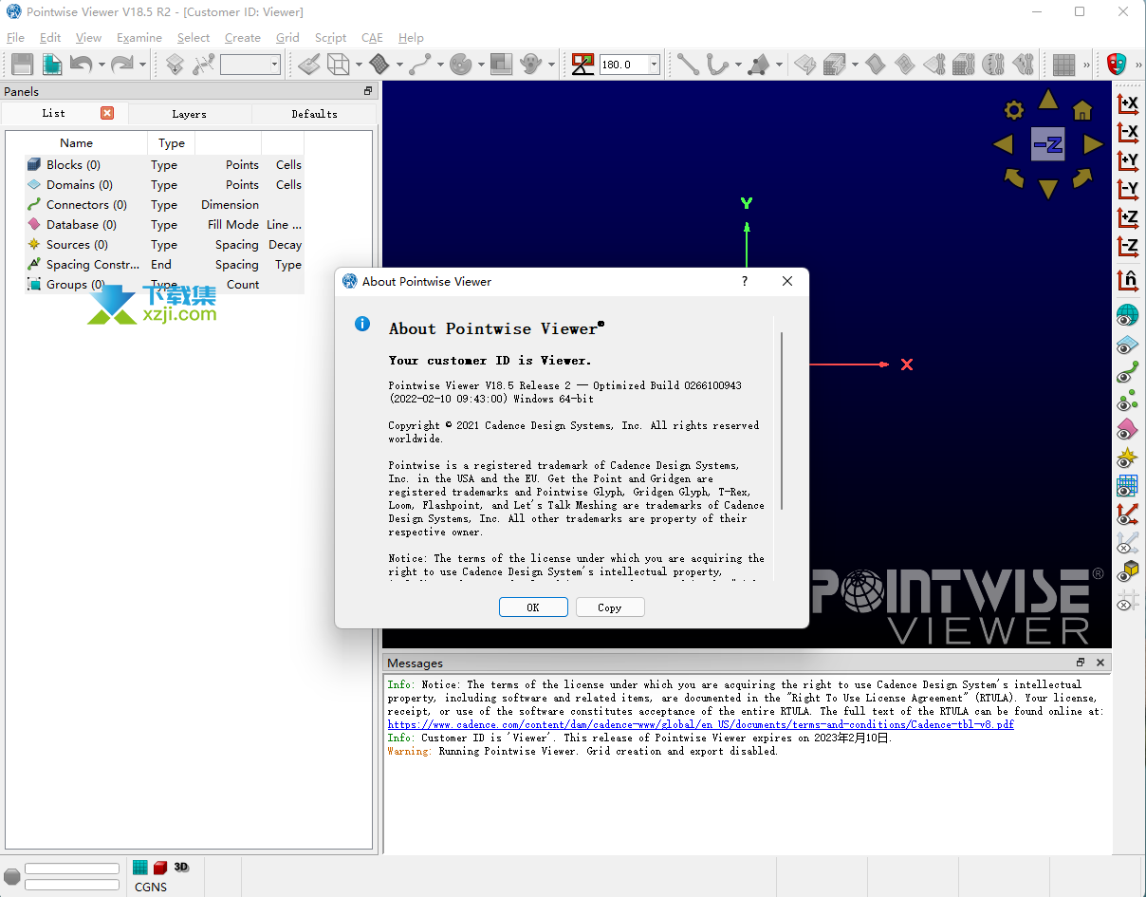
Task: Click the About dialog text scrollbar
Action: point(782,420)
